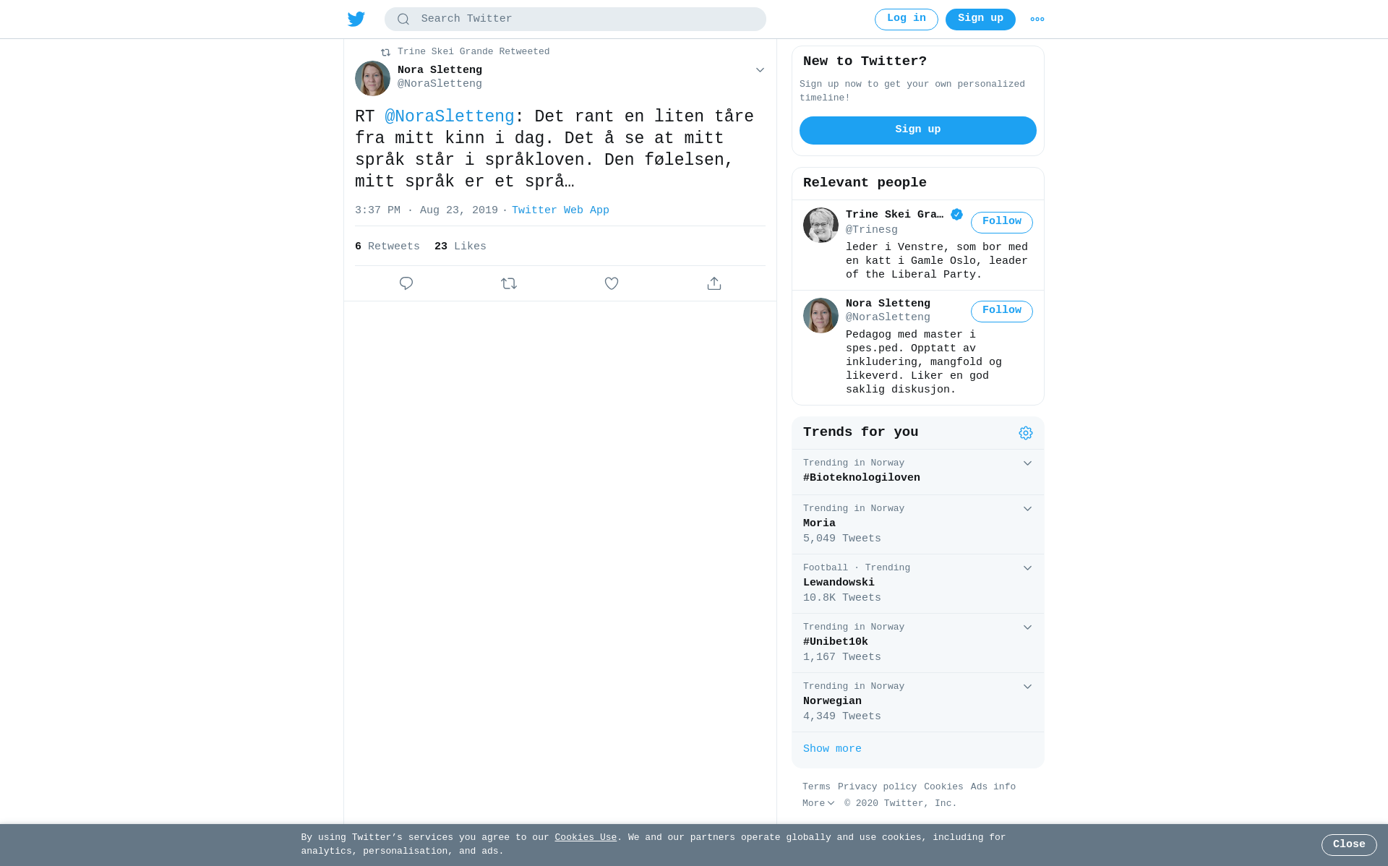Click the Twitter bird home logo
This screenshot has height=866, width=1388.
[356, 19]
